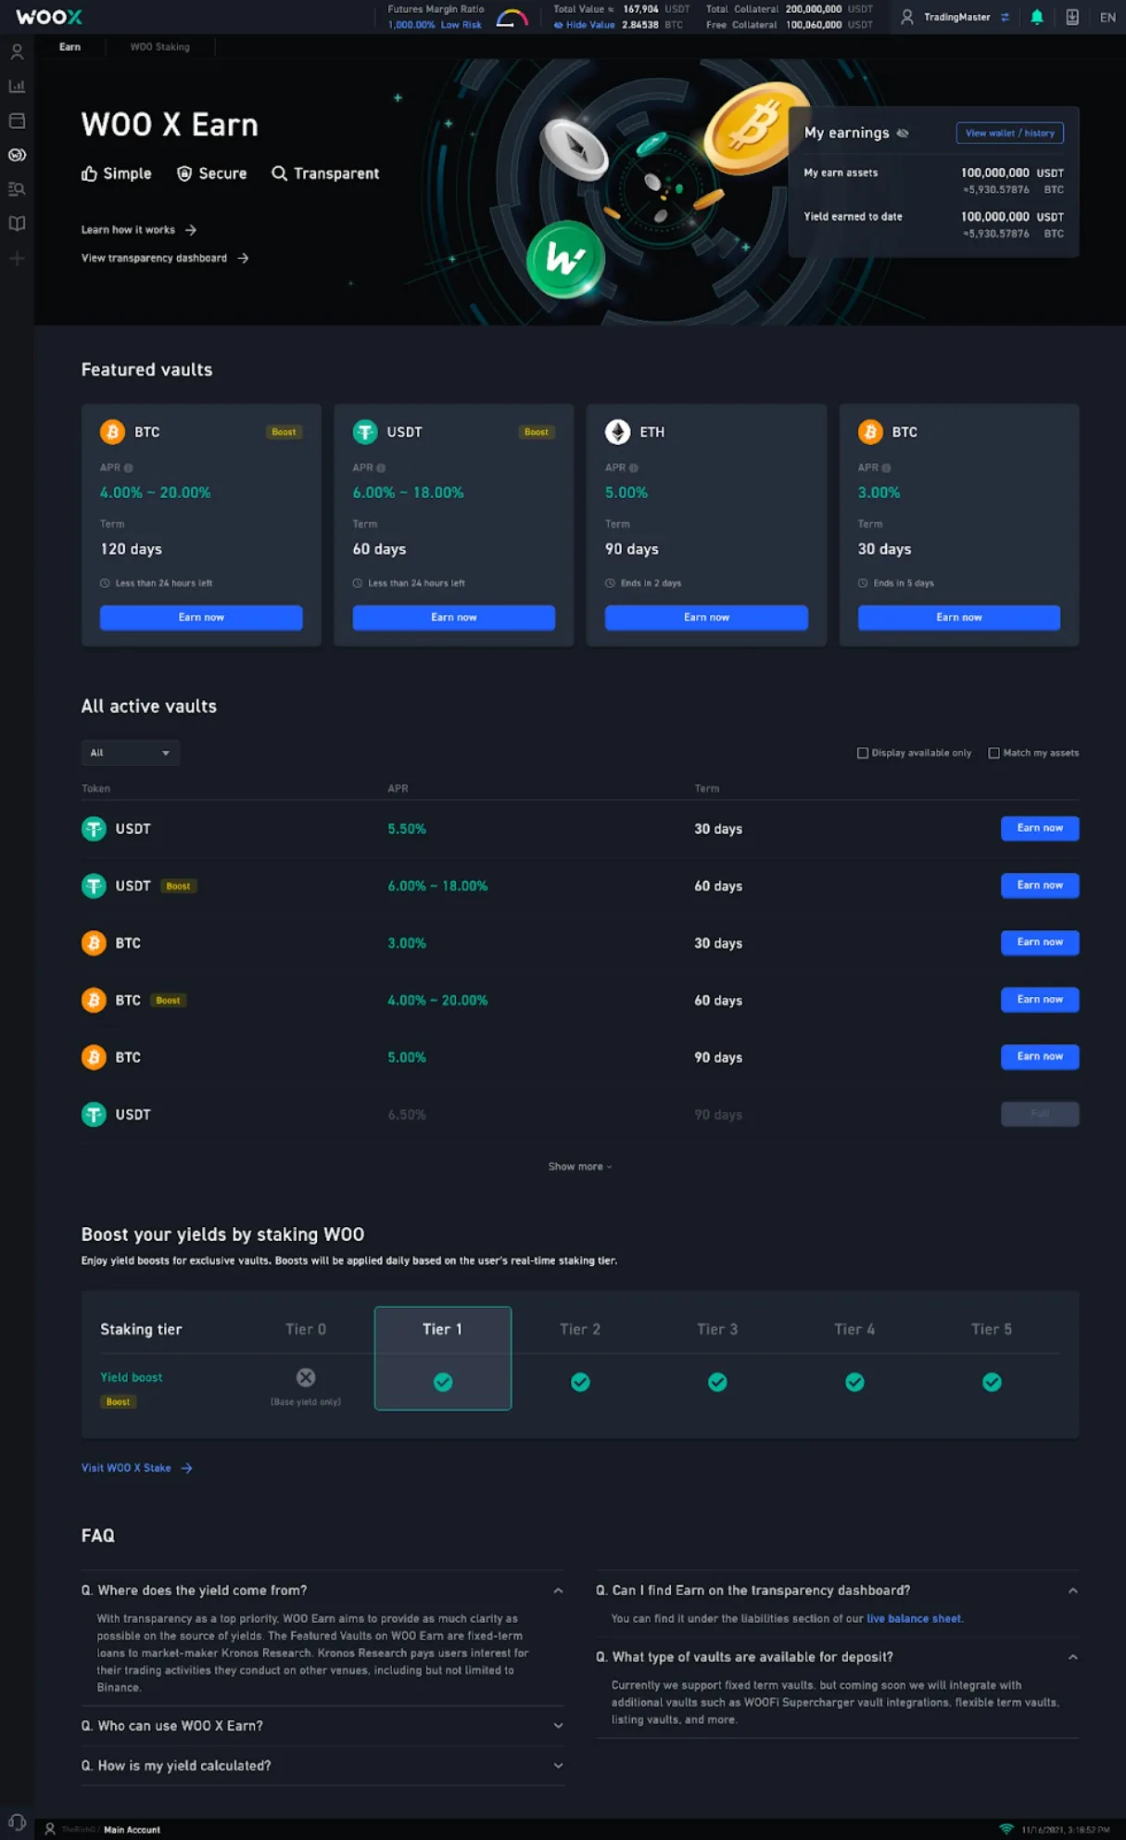
Task: Click the support headset icon
Action: 17,1822
